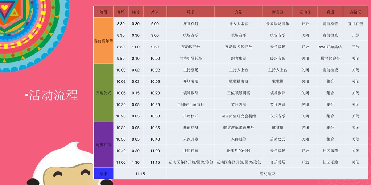
Task: Click the 三位领导讲话 cell
Action: 239,93
